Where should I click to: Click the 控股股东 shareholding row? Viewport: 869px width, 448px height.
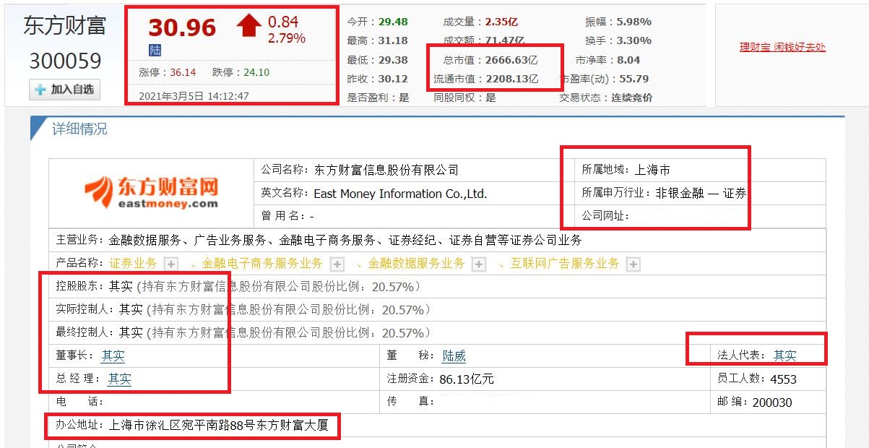[437, 287]
